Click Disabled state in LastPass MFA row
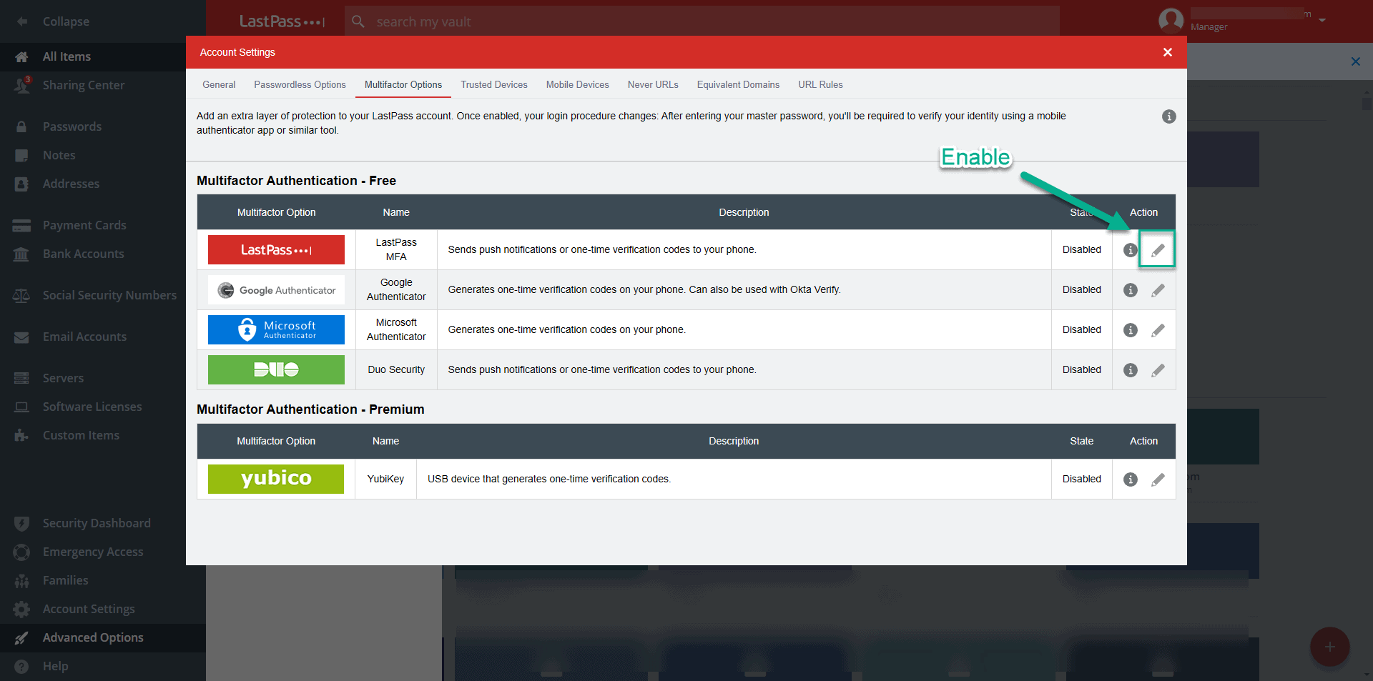Viewport: 1373px width, 681px height. click(1081, 249)
